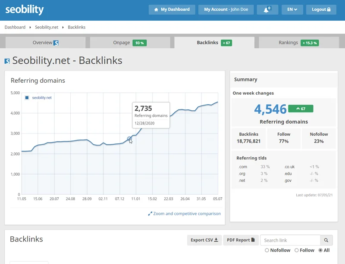
Task: Click the document icon on PDF Report
Action: [x=252, y=240]
